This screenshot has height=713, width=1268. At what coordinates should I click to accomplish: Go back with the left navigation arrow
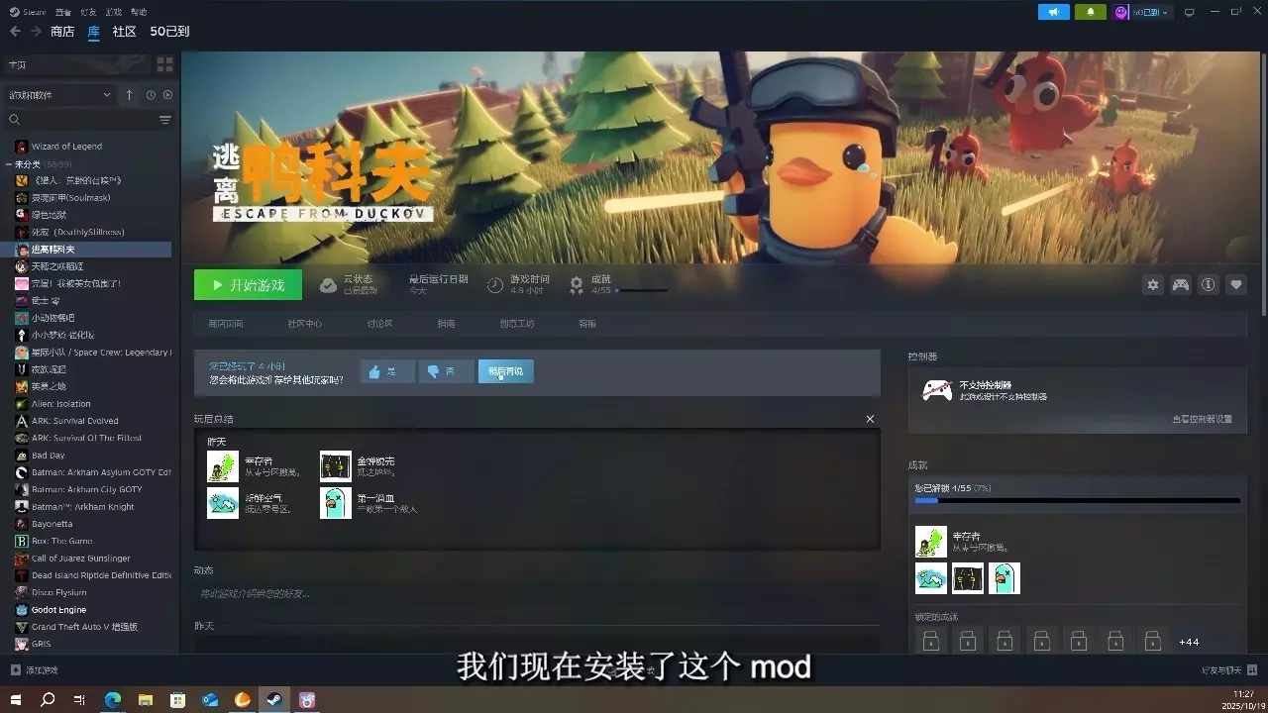[15, 32]
